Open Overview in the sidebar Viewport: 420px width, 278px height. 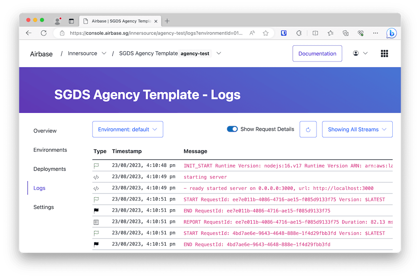(x=45, y=131)
